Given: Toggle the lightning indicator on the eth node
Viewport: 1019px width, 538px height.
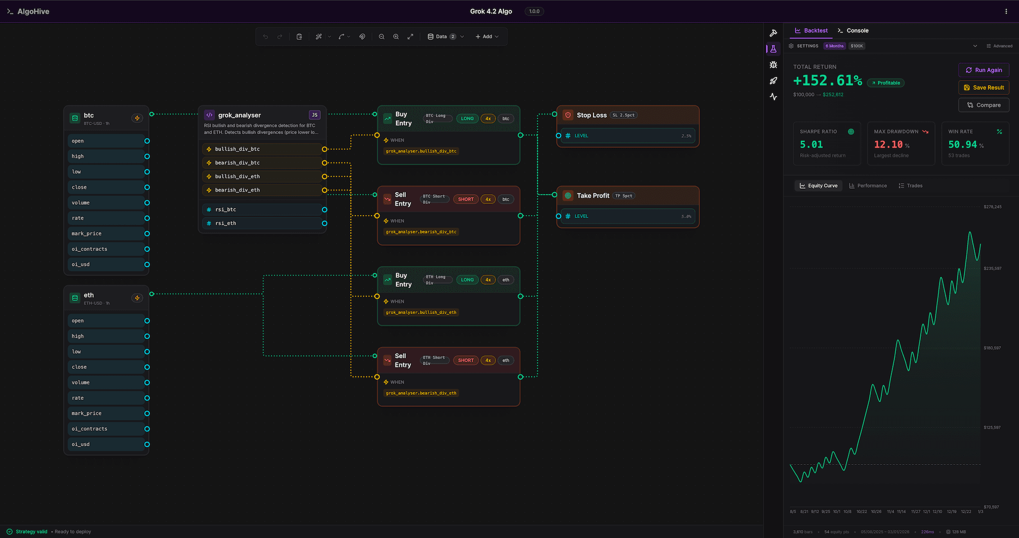Looking at the screenshot, I should pos(137,298).
